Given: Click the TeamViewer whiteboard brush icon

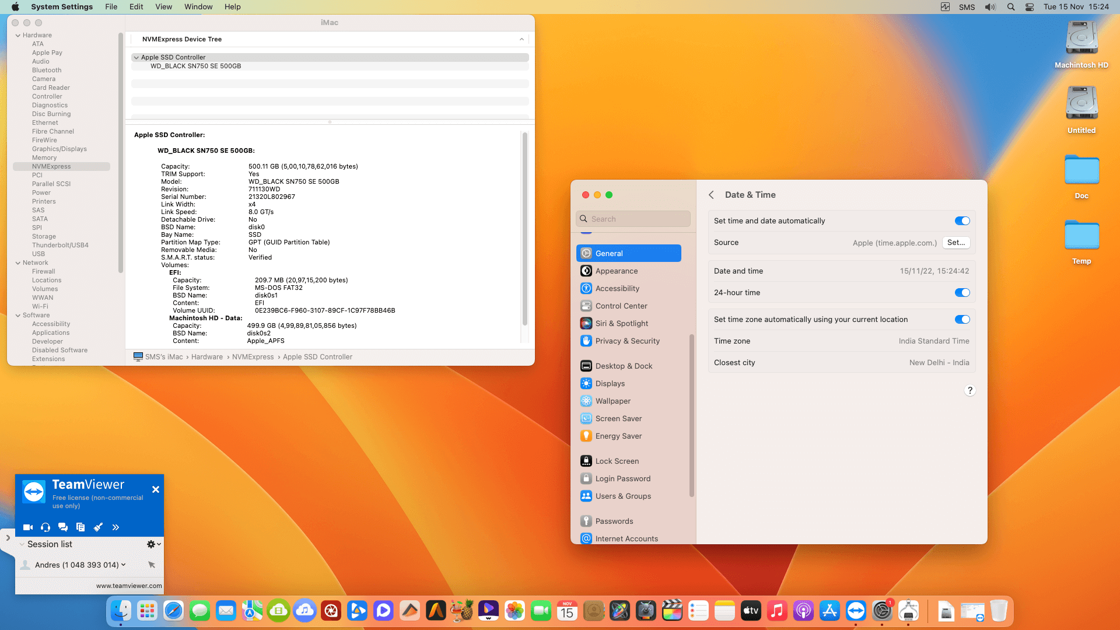Looking at the screenshot, I should click(x=98, y=527).
